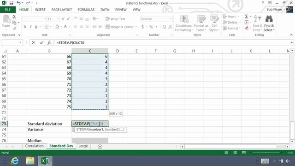This screenshot has width=295, height=166.
Task: Open the text orientation options
Action: 95,18
